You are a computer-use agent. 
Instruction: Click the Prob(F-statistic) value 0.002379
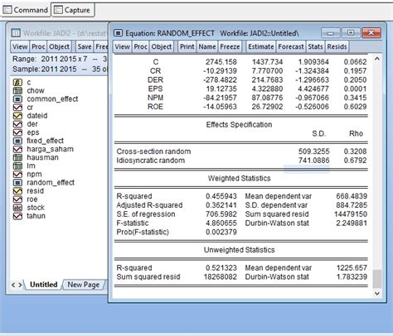(x=221, y=232)
